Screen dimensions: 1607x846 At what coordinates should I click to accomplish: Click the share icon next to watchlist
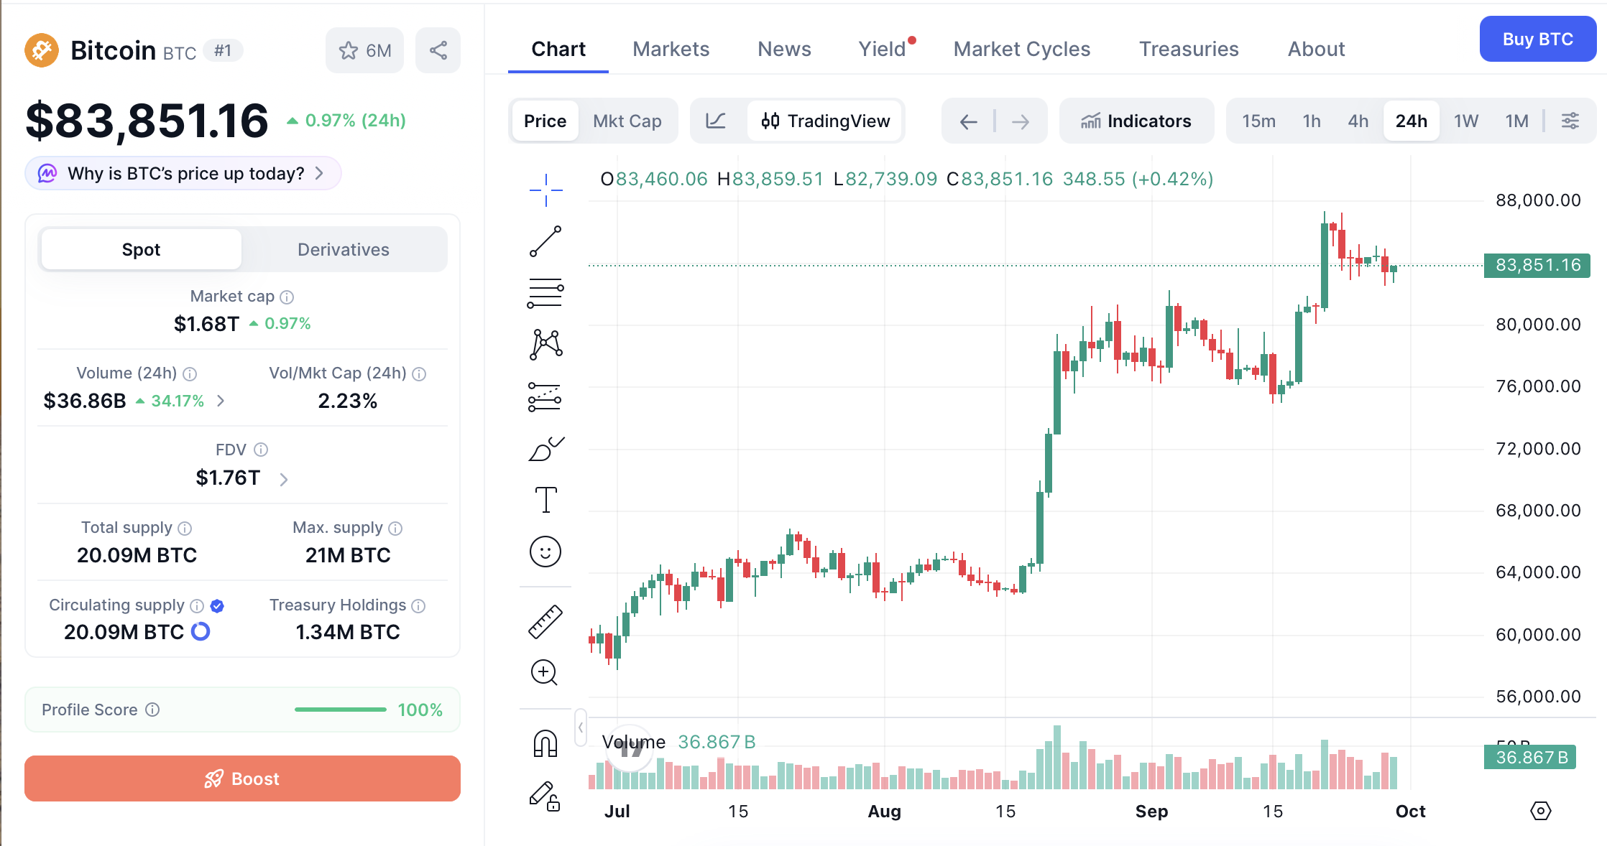(x=438, y=50)
